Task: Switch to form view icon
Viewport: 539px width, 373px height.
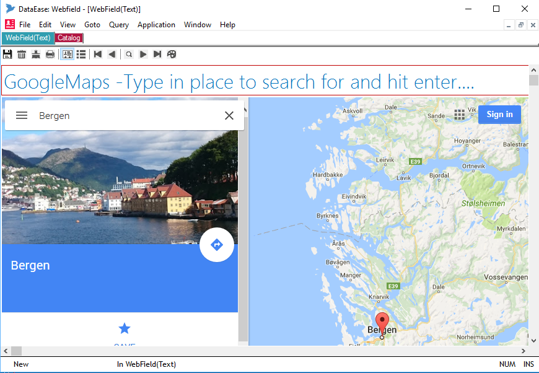Action: click(67, 55)
